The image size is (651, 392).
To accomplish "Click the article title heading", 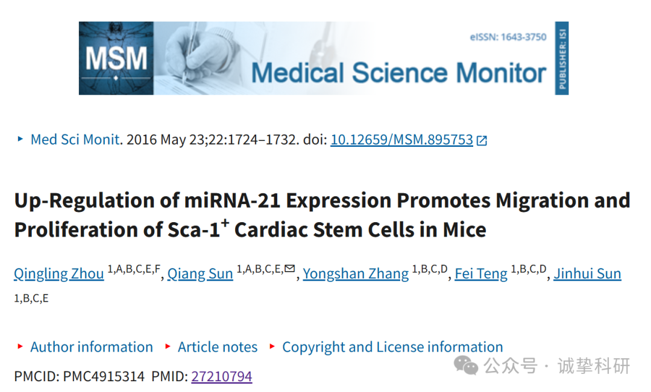I will click(322, 215).
